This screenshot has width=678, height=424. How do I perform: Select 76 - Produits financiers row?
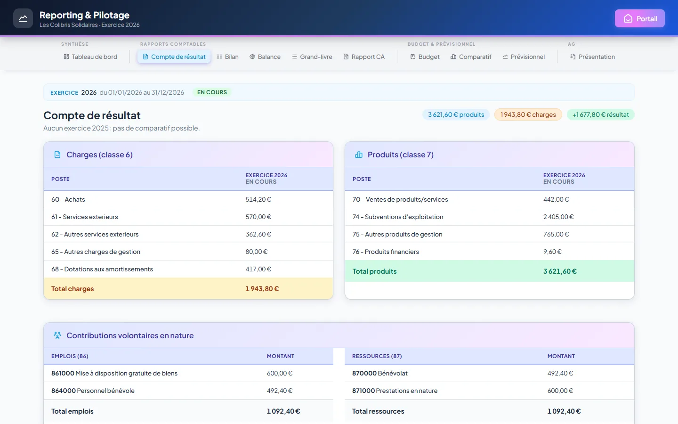pyautogui.click(x=490, y=252)
